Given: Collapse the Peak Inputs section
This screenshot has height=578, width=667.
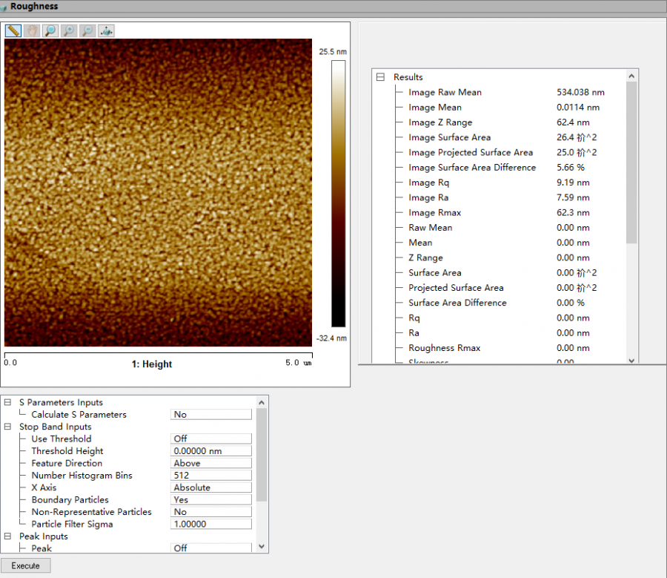Looking at the screenshot, I should tap(8, 536).
